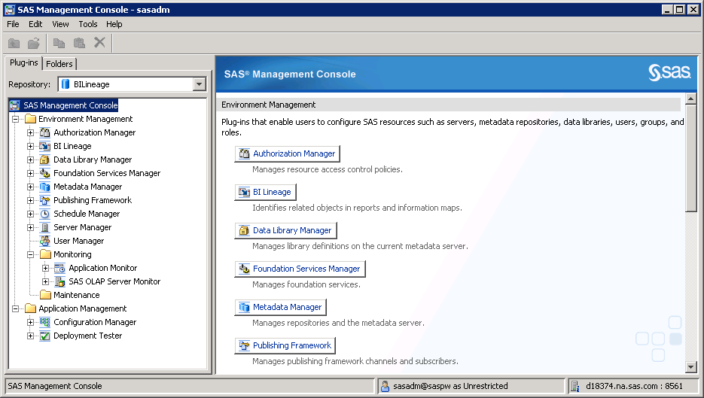Click the BILineage repository icon
704x398 pixels.
pyautogui.click(x=66, y=84)
